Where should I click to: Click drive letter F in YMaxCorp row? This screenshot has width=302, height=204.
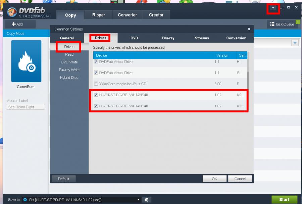(x=238, y=84)
